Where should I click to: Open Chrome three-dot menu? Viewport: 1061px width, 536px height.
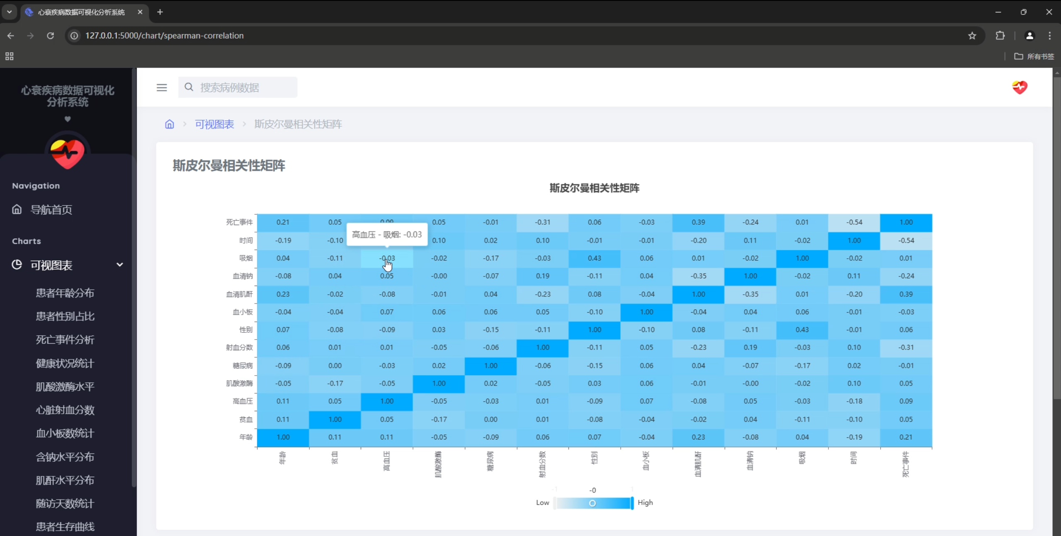pos(1050,36)
